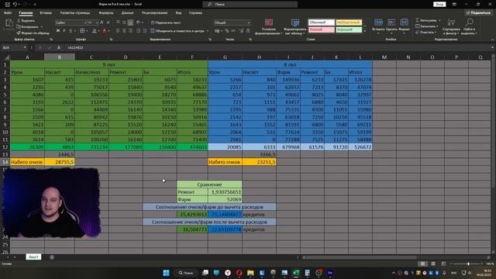Open the font size dropdown
Image resolution: width=496 pixels, height=279 pixels.
pyautogui.click(x=97, y=22)
